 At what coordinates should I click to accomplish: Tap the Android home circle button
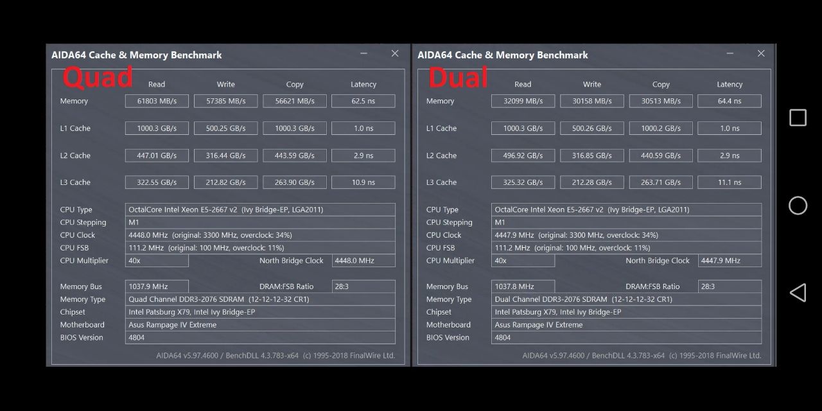pos(798,205)
